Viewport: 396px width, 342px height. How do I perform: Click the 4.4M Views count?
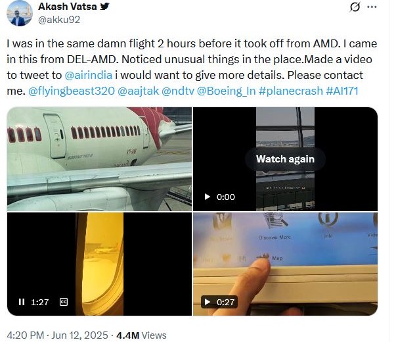(141, 335)
